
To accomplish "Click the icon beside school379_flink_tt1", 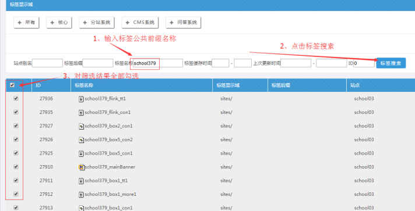I will 81,99.
